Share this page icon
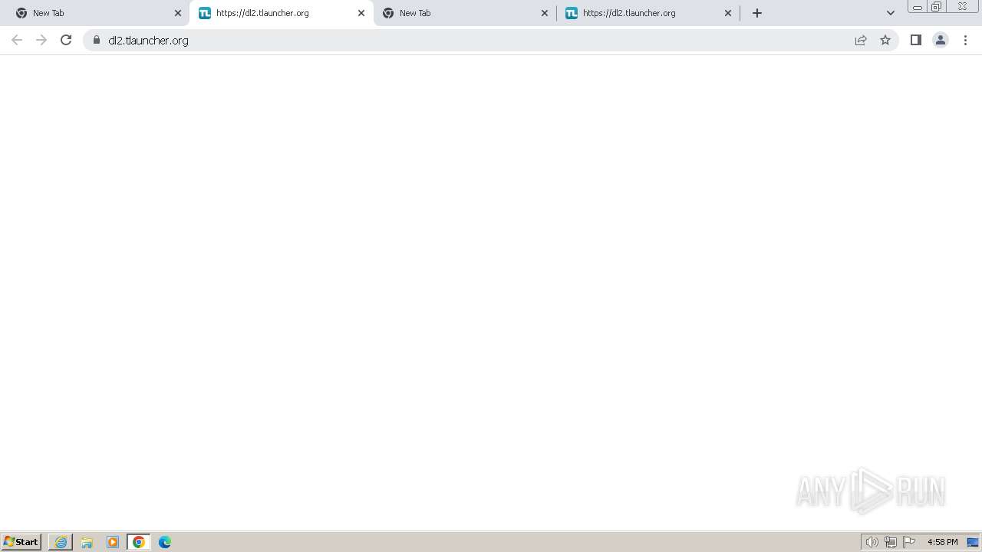Image resolution: width=982 pixels, height=552 pixels. 861,40
